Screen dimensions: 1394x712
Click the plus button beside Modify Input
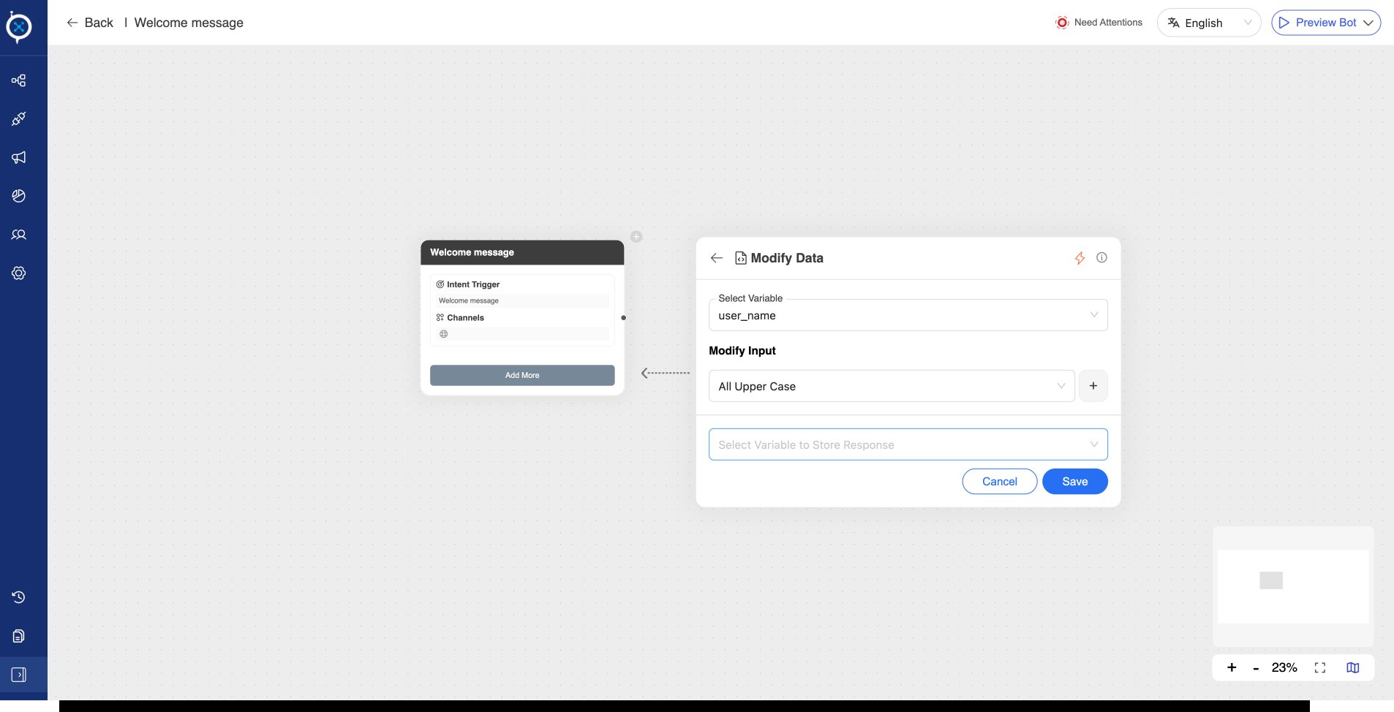coord(1093,386)
